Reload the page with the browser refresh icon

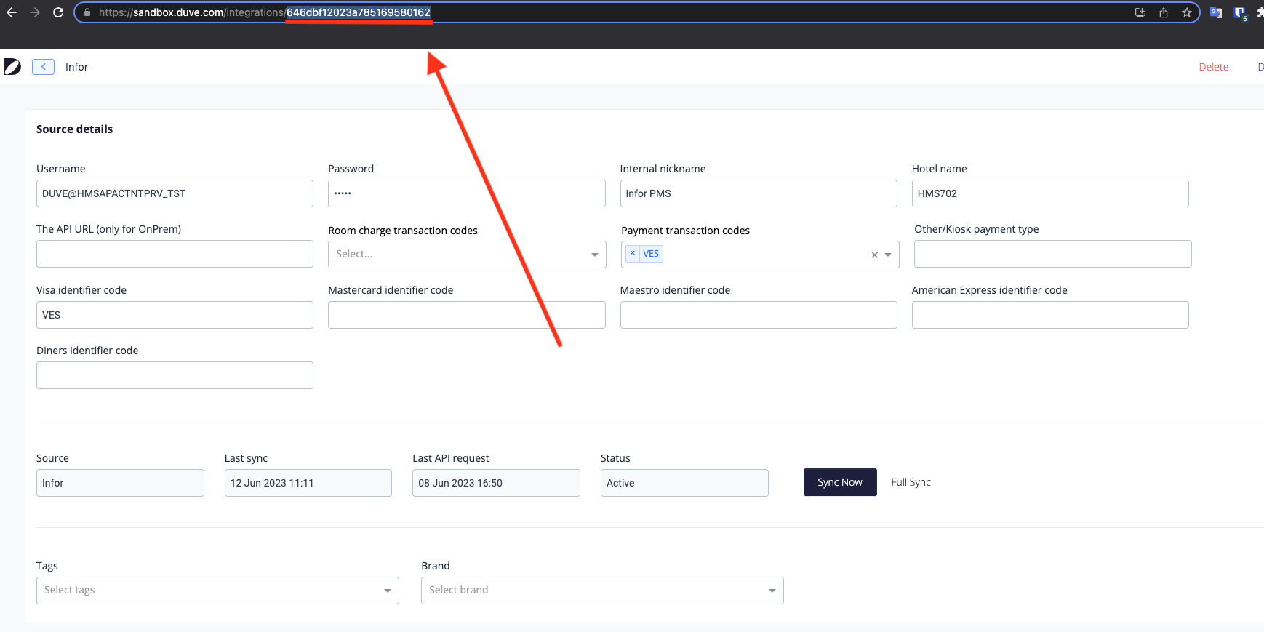coord(58,12)
